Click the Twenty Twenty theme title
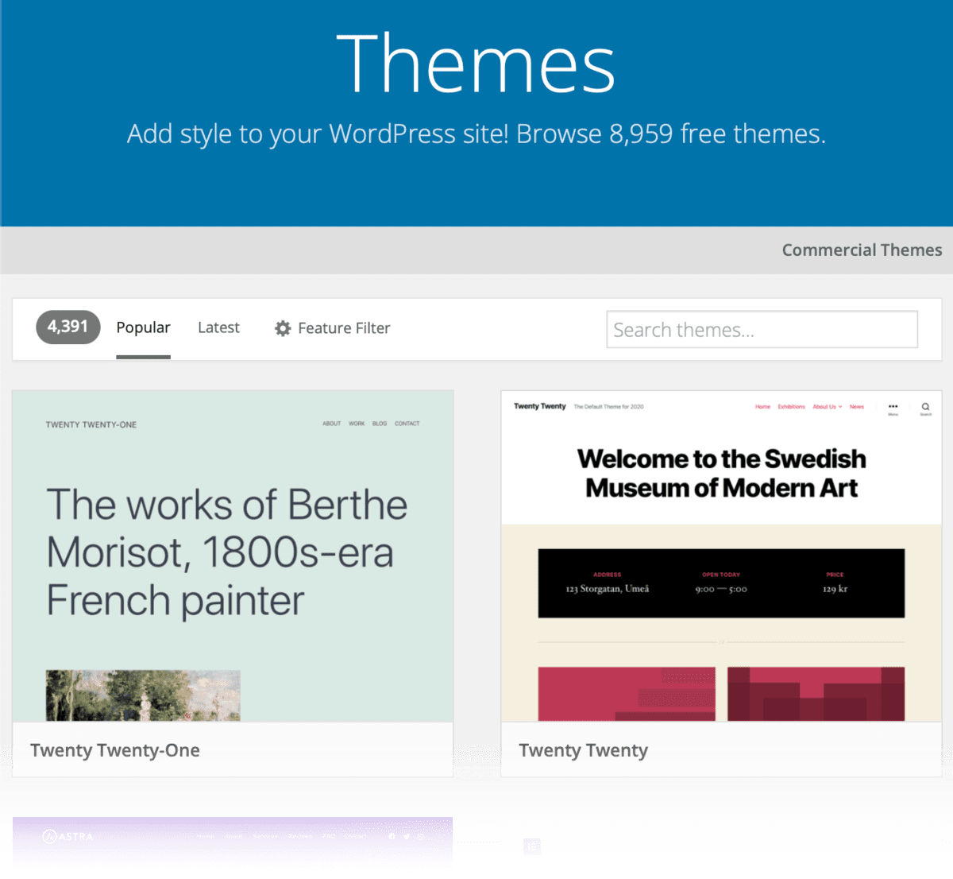Image resolution: width=953 pixels, height=879 pixels. click(x=584, y=749)
